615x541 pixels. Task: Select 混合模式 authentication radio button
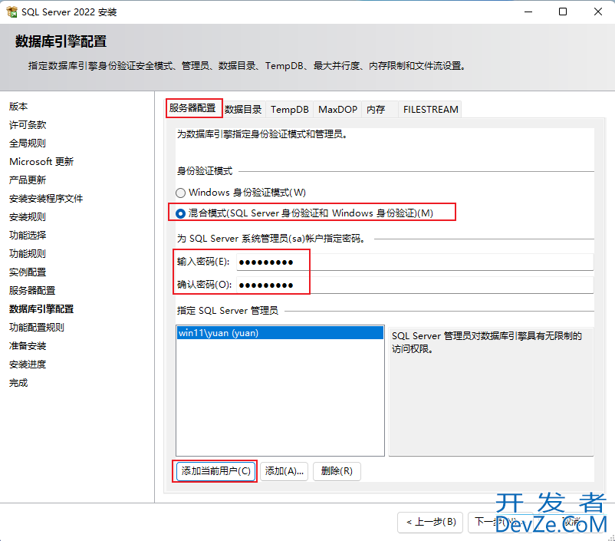180,213
